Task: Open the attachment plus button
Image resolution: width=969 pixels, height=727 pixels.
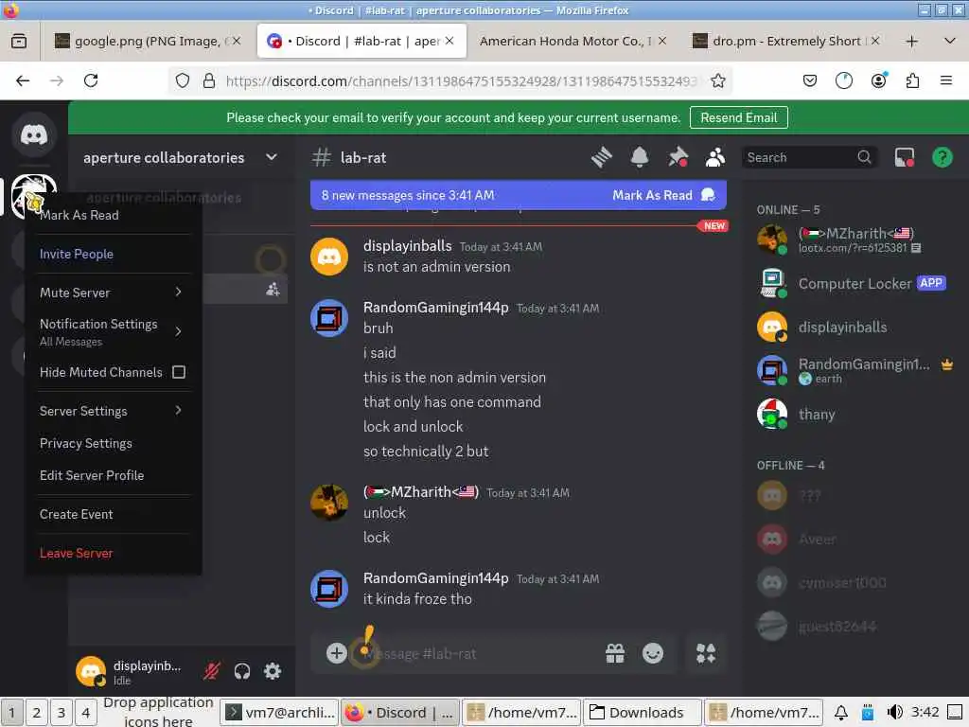Action: [x=337, y=653]
